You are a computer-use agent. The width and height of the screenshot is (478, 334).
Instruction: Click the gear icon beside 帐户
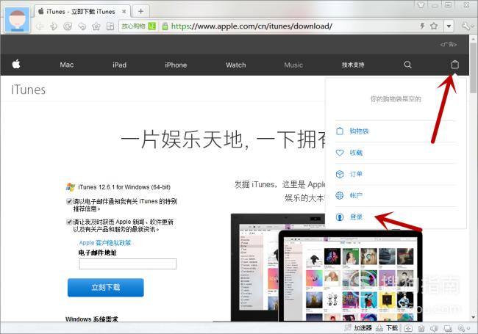pos(340,195)
